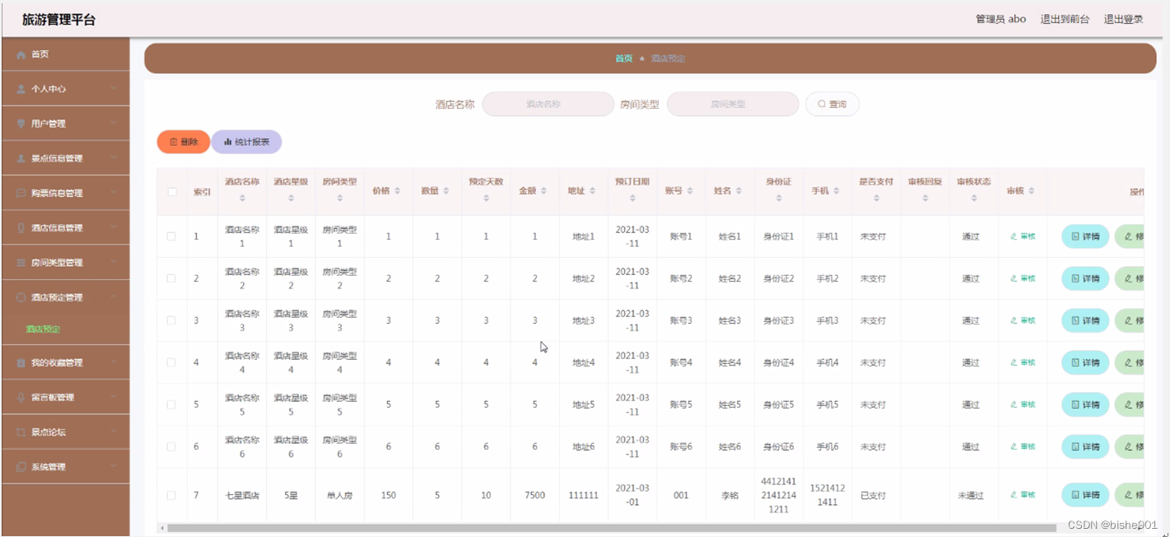This screenshot has width=1170, height=537.
Task: Click the icon beside 景点论坛 menu
Action: pyautogui.click(x=21, y=432)
